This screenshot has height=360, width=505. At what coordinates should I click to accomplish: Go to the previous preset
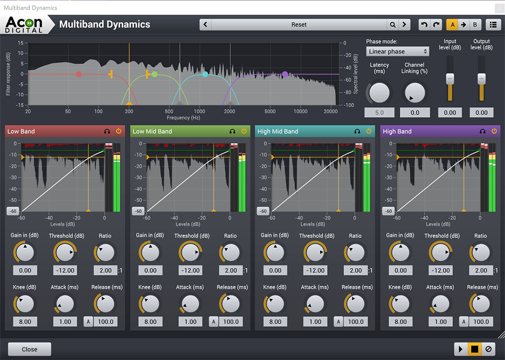coord(206,25)
